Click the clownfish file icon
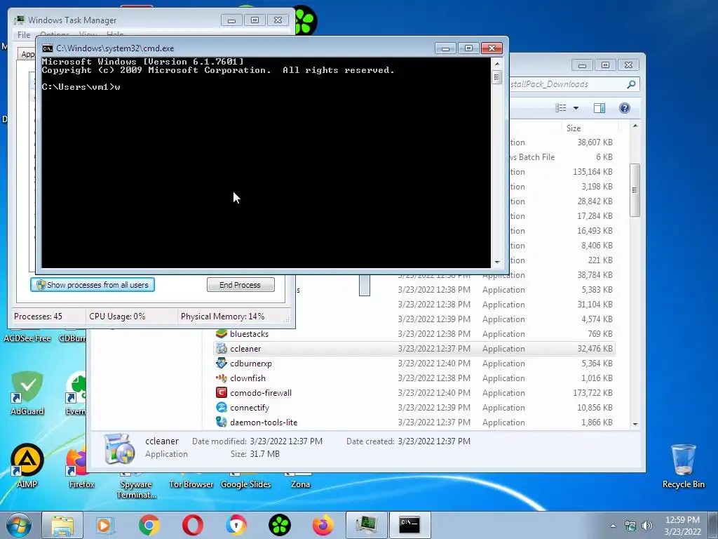Viewport: 718px width, 539px height. click(x=222, y=378)
